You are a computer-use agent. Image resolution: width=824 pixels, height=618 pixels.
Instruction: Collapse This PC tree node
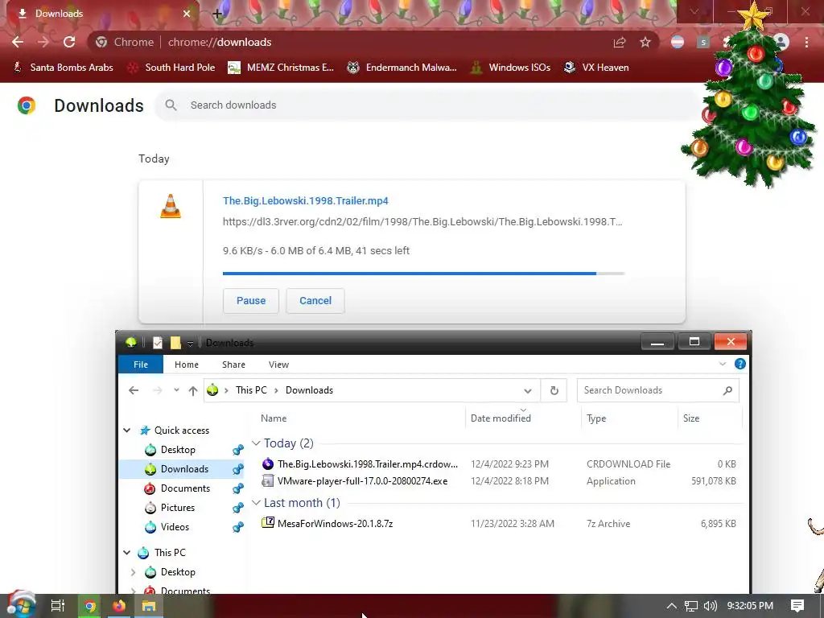click(x=126, y=553)
